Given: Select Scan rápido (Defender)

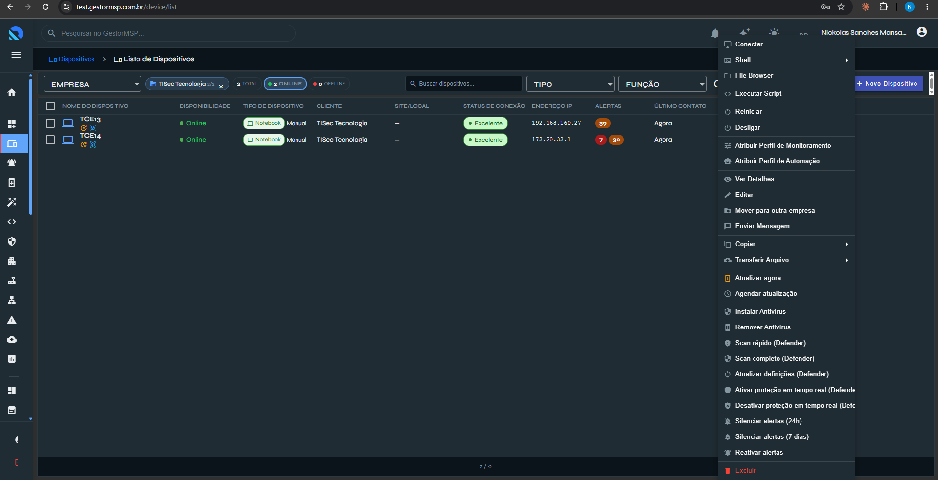Looking at the screenshot, I should 786,343.
